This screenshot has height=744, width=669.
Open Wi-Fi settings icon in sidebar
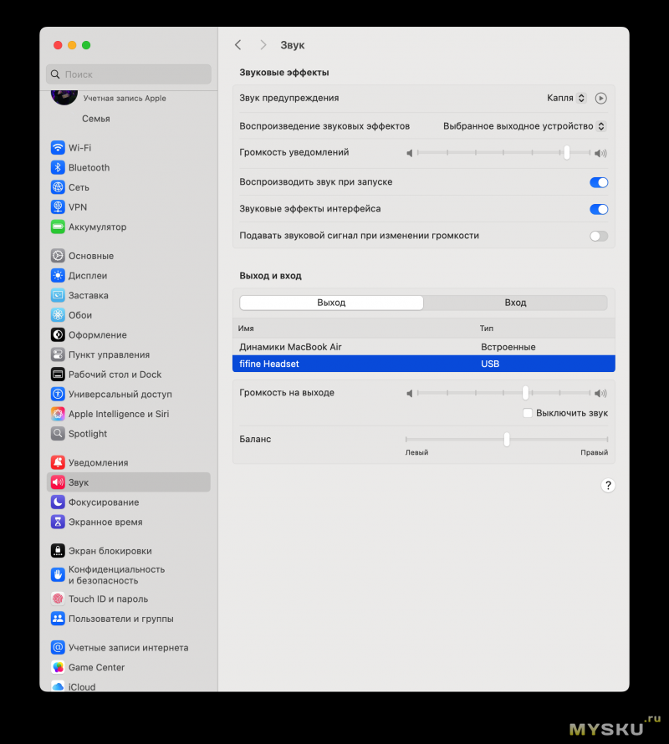[x=58, y=148]
